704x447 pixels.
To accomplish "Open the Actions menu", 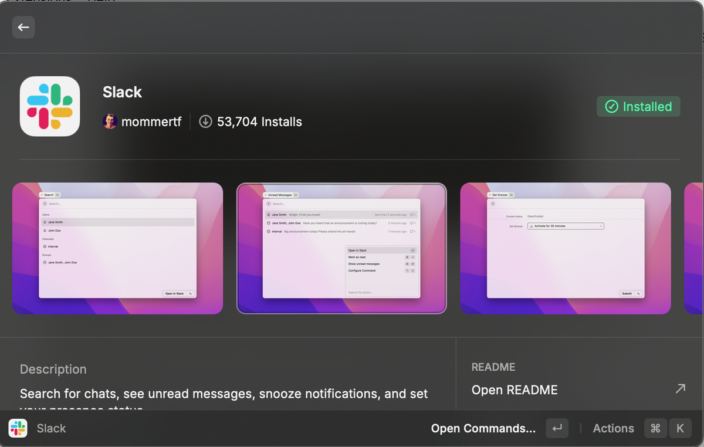I will coord(613,428).
